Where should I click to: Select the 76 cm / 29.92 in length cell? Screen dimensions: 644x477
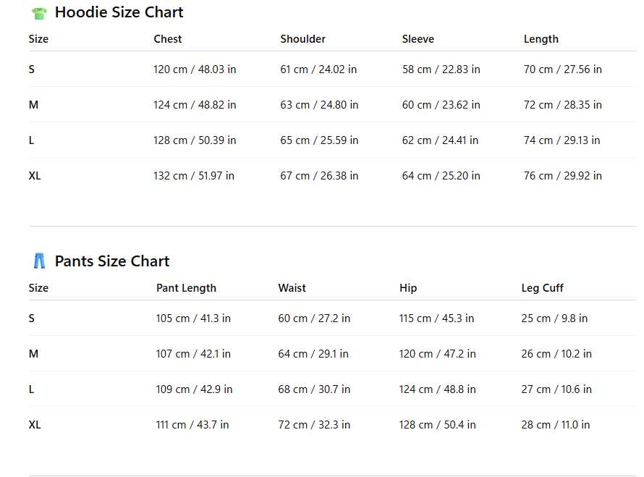pos(562,176)
